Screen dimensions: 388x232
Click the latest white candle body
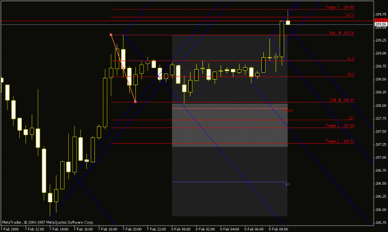[x=288, y=23]
